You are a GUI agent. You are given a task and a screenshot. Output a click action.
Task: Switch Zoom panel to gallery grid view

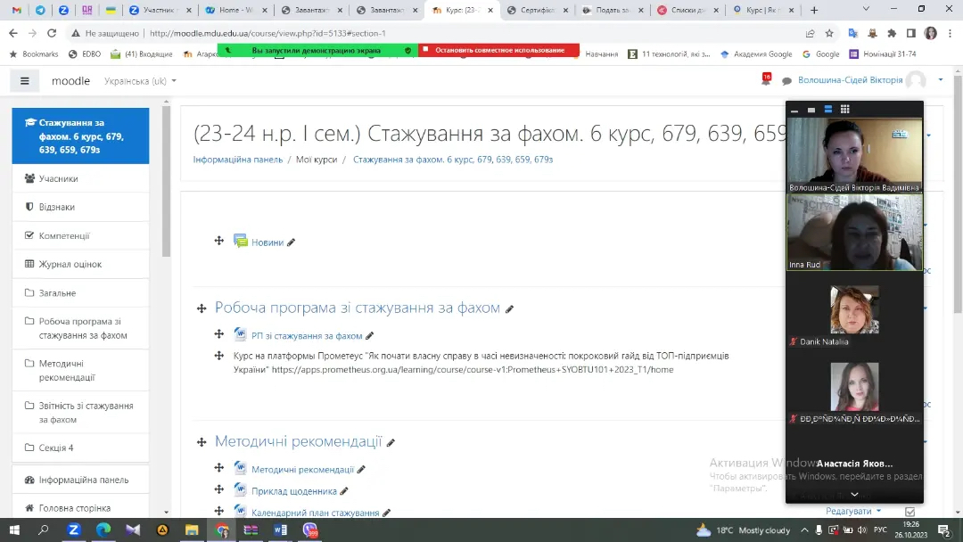[x=844, y=110]
